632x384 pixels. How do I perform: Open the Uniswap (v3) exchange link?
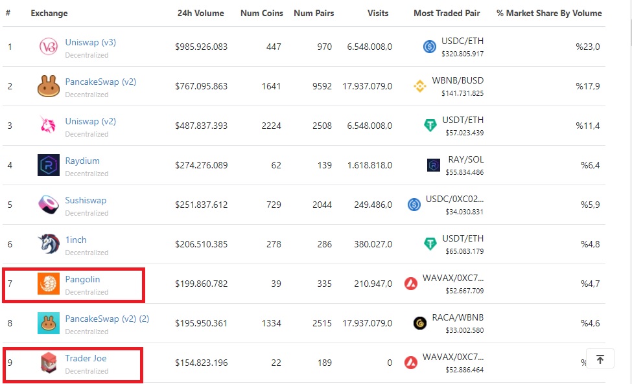tap(90, 42)
